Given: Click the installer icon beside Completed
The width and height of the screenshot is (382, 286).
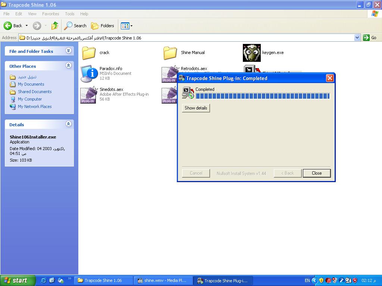Looking at the screenshot, I should (x=188, y=93).
